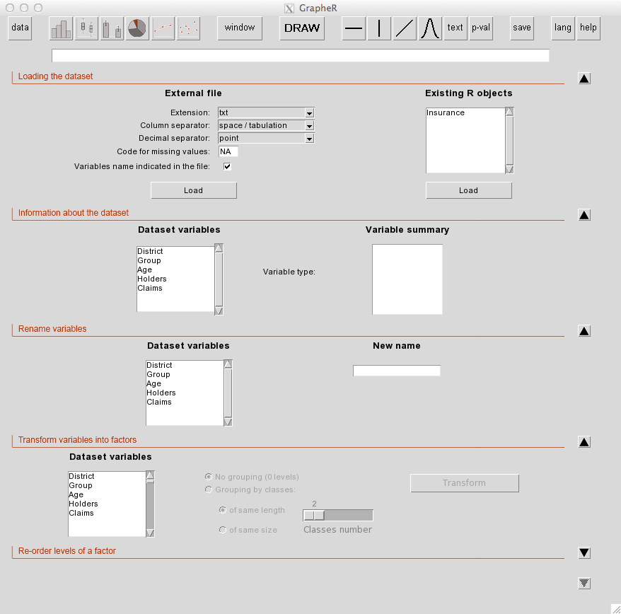Click the big DRAW button
Screen dimensions: 621x614
[x=302, y=28]
